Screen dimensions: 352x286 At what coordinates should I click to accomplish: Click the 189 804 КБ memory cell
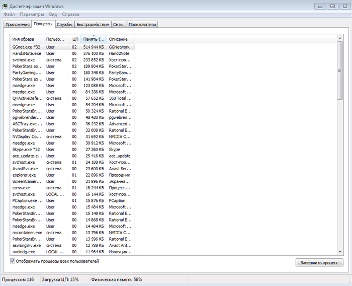tap(94, 66)
